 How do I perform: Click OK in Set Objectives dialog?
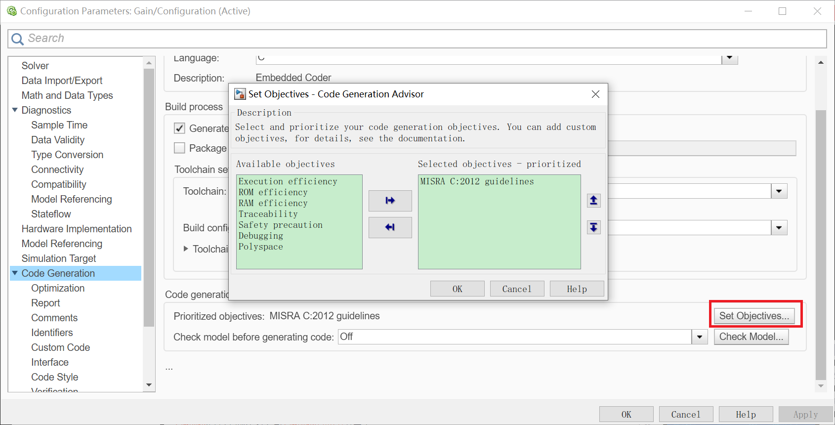pyautogui.click(x=458, y=289)
